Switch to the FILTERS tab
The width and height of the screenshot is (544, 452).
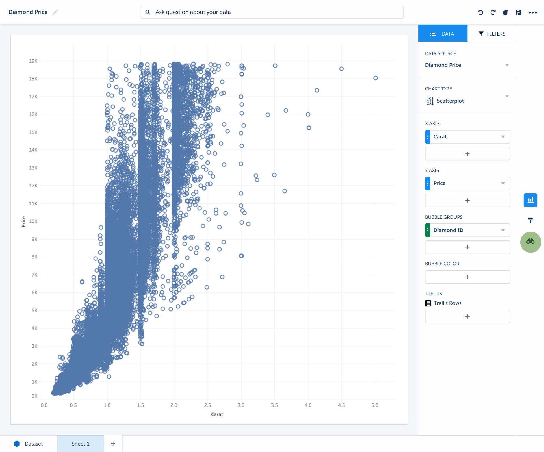[492, 34]
